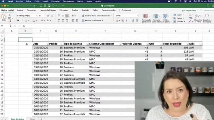Image resolution: width=214 pixels, height=120 pixels.
Task: Open the Ferramentas menu in menu bar
Action: pos(69,1)
